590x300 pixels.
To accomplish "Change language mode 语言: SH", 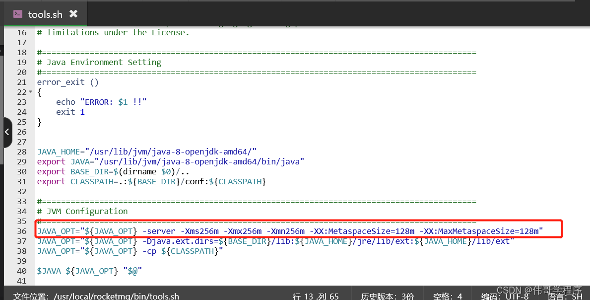I will coord(565,296).
